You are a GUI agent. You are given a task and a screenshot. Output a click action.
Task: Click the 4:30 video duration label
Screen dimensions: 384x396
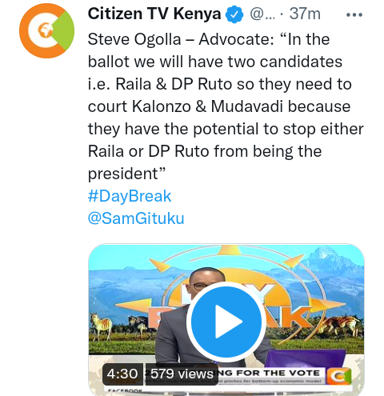click(122, 374)
